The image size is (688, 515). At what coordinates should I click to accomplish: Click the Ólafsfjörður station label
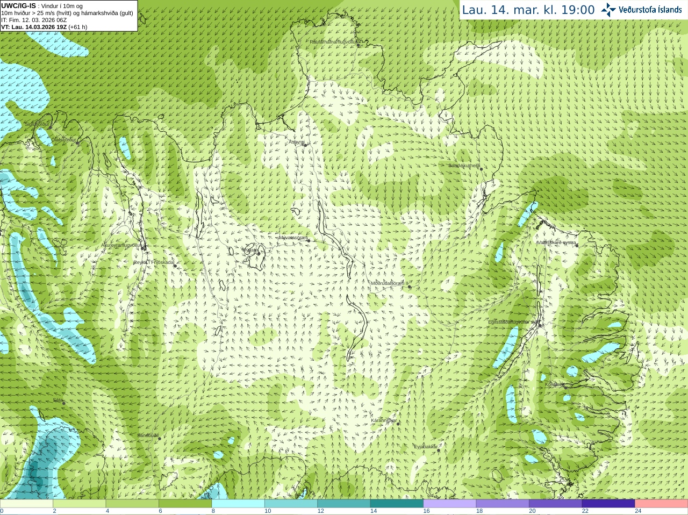click(63, 140)
